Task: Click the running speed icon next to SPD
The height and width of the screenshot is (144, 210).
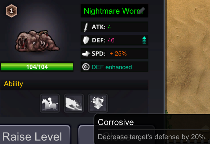Action: pyautogui.click(x=86, y=54)
